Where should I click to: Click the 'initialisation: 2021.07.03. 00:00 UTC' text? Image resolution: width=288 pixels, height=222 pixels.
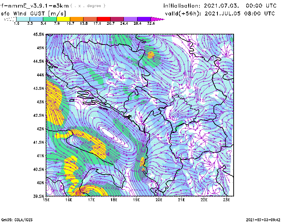(220, 6)
